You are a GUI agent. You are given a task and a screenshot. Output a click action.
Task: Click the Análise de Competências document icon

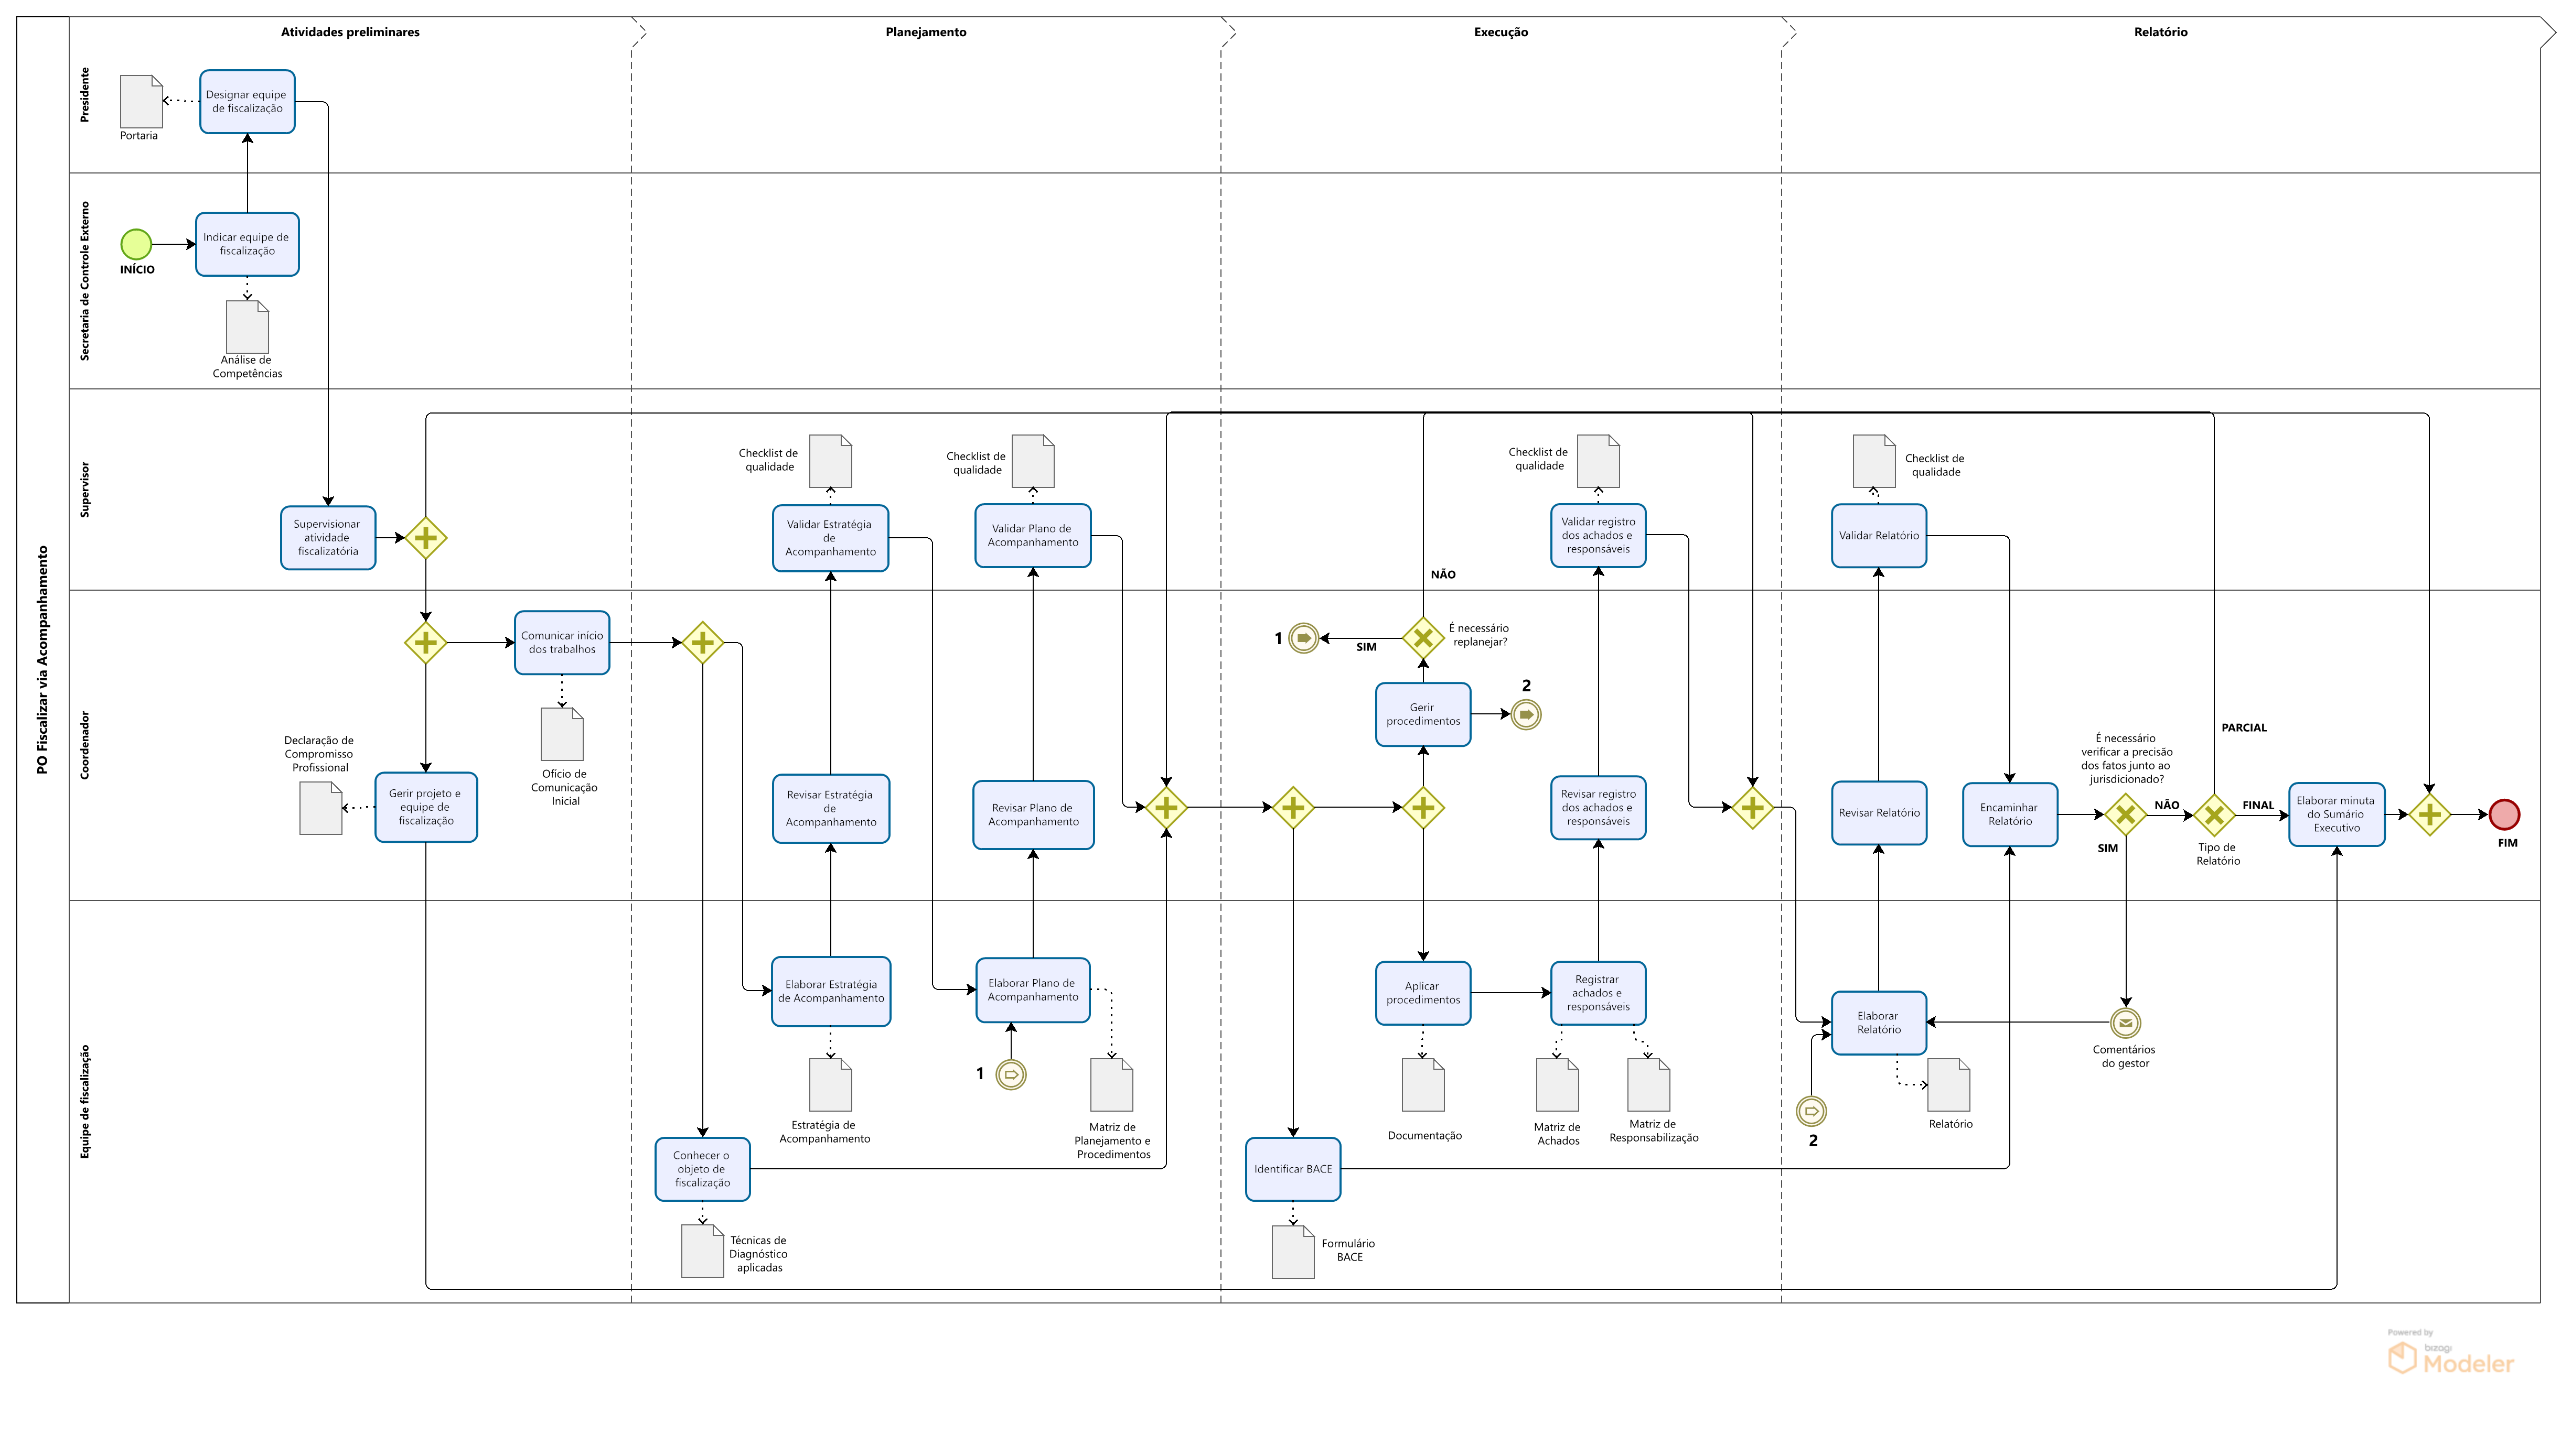pos(247,327)
